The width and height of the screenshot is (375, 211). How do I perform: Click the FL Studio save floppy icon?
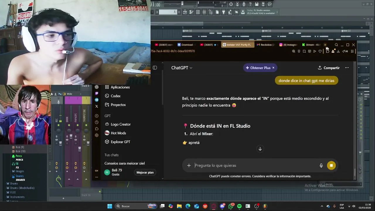257,4
